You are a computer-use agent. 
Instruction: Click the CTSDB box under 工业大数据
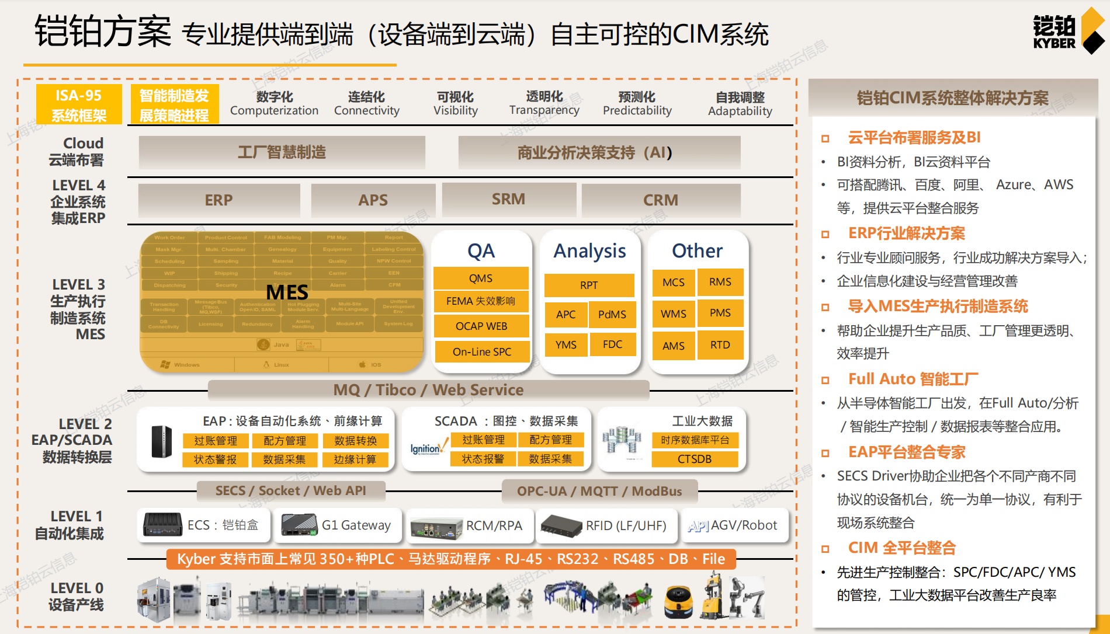pyautogui.click(x=694, y=459)
